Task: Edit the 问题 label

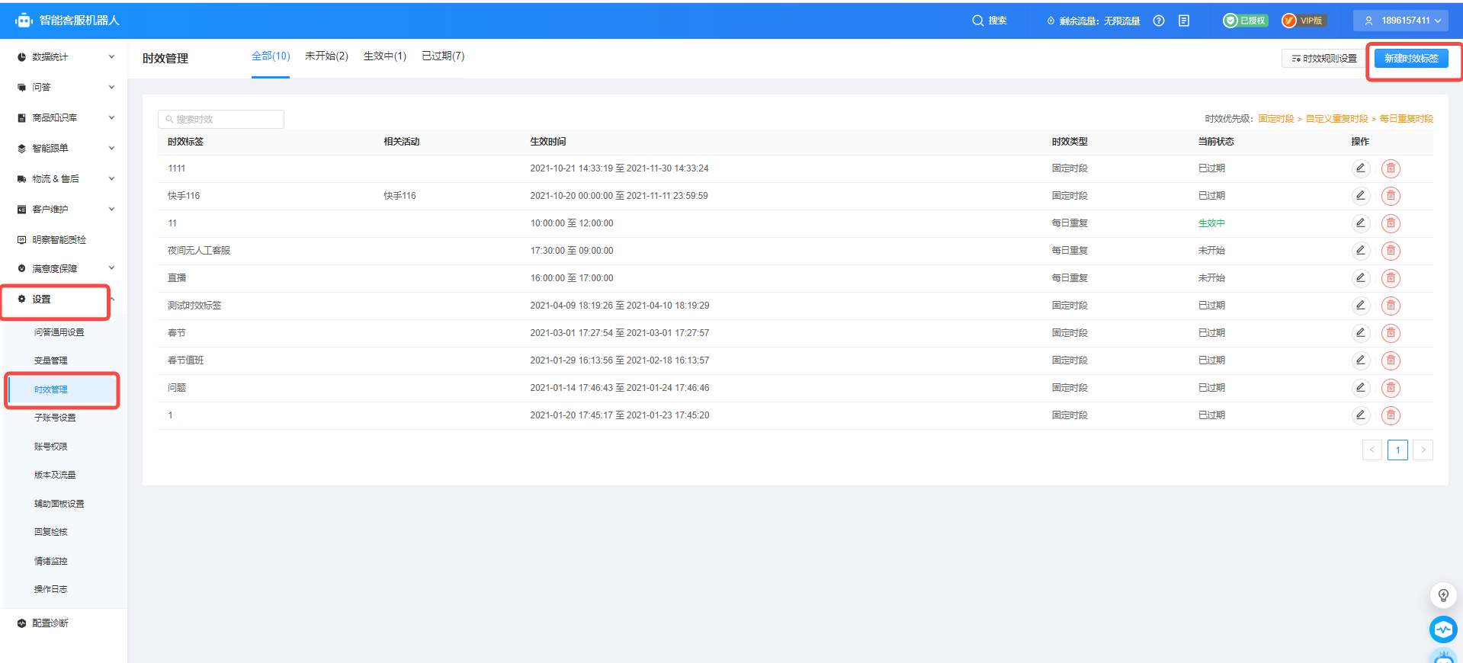Action: click(1360, 388)
